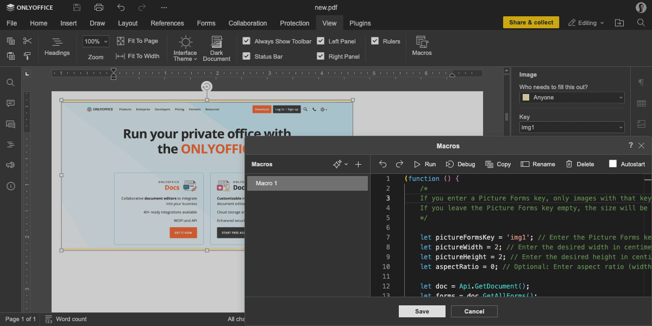The width and height of the screenshot is (652, 326).
Task: Click the Print icon in title bar
Action: (x=98, y=8)
